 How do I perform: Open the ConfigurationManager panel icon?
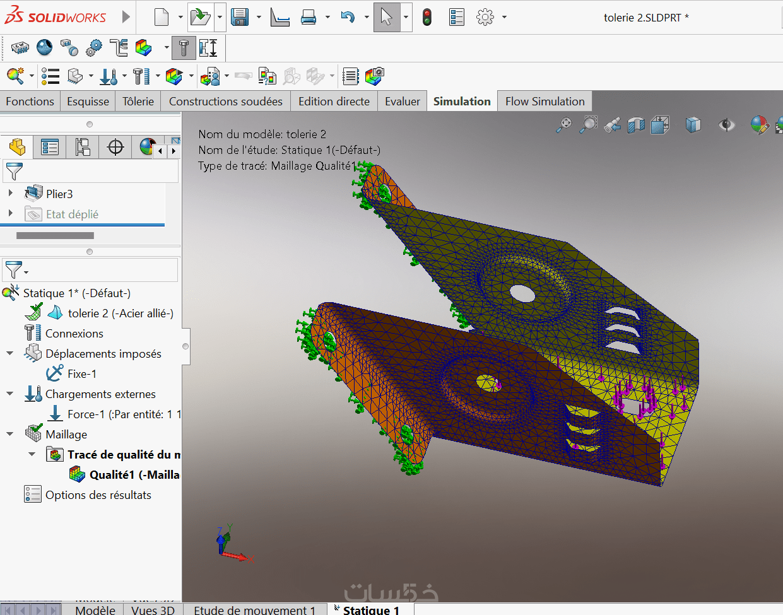coord(83,147)
